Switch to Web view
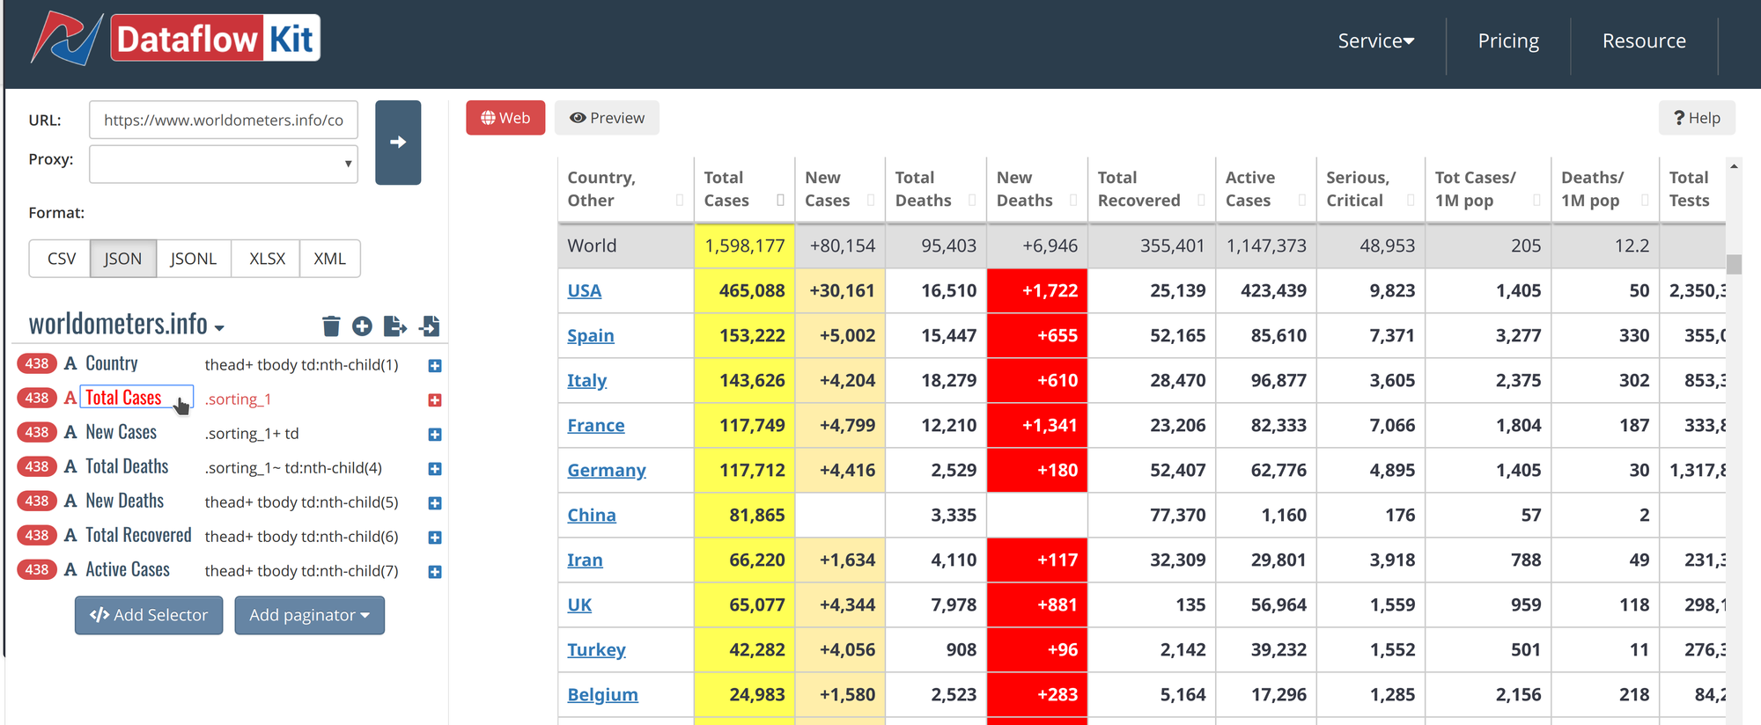 [x=505, y=118]
